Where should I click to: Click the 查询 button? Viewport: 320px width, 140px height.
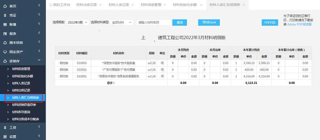coord(180,22)
